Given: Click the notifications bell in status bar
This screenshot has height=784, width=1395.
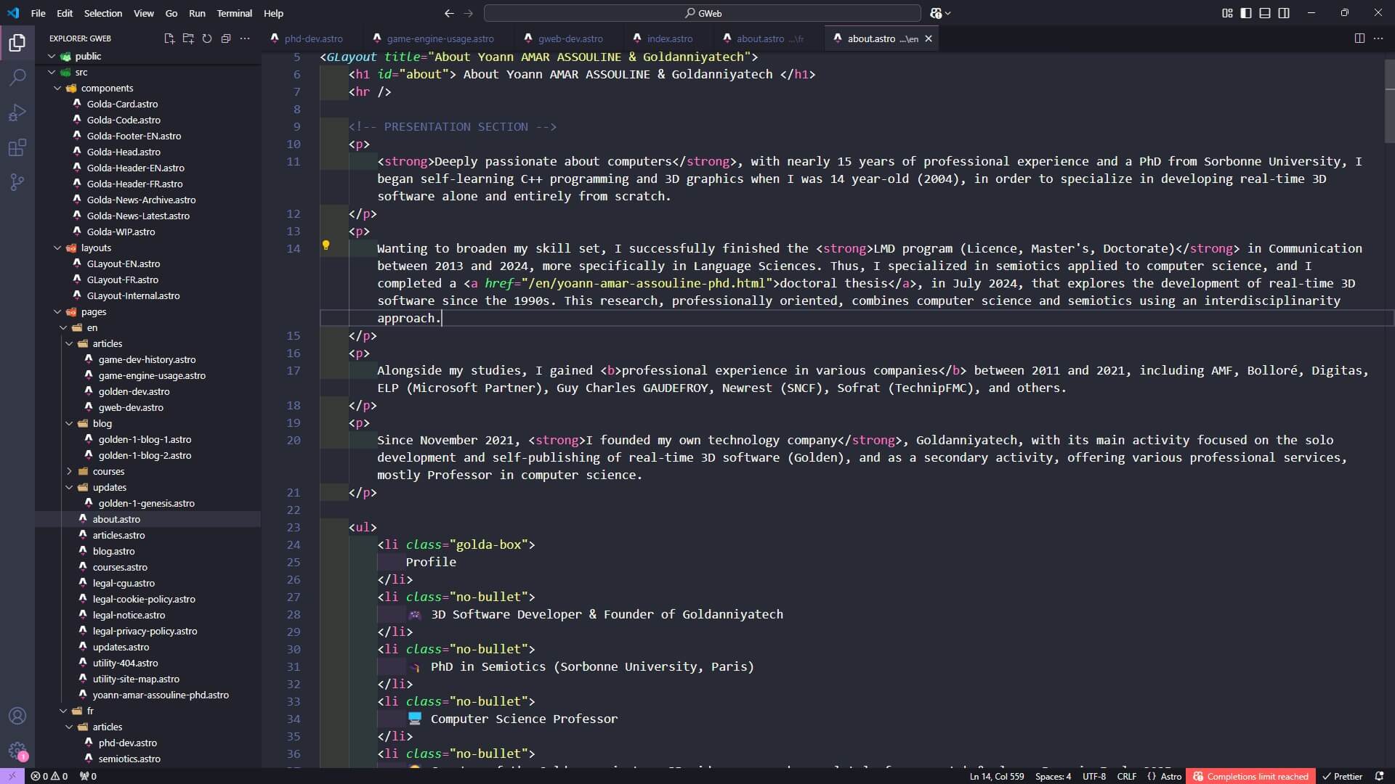Looking at the screenshot, I should [1379, 776].
